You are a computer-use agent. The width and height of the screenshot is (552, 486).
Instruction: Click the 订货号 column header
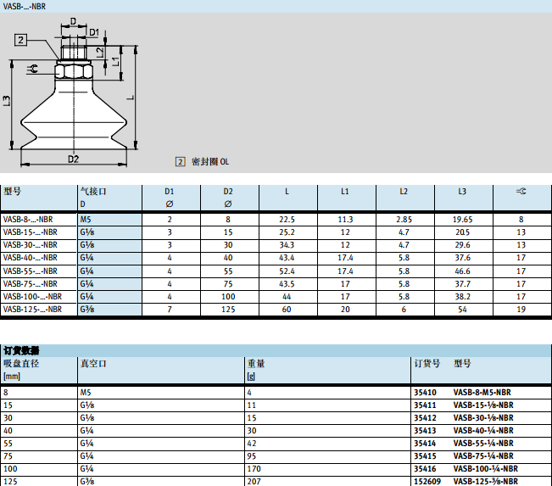(x=427, y=363)
